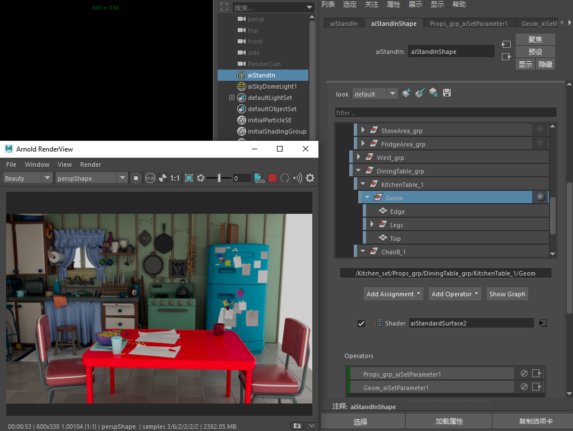Click the refresh render icon
Screen dimensions: 573x431
[285, 178]
